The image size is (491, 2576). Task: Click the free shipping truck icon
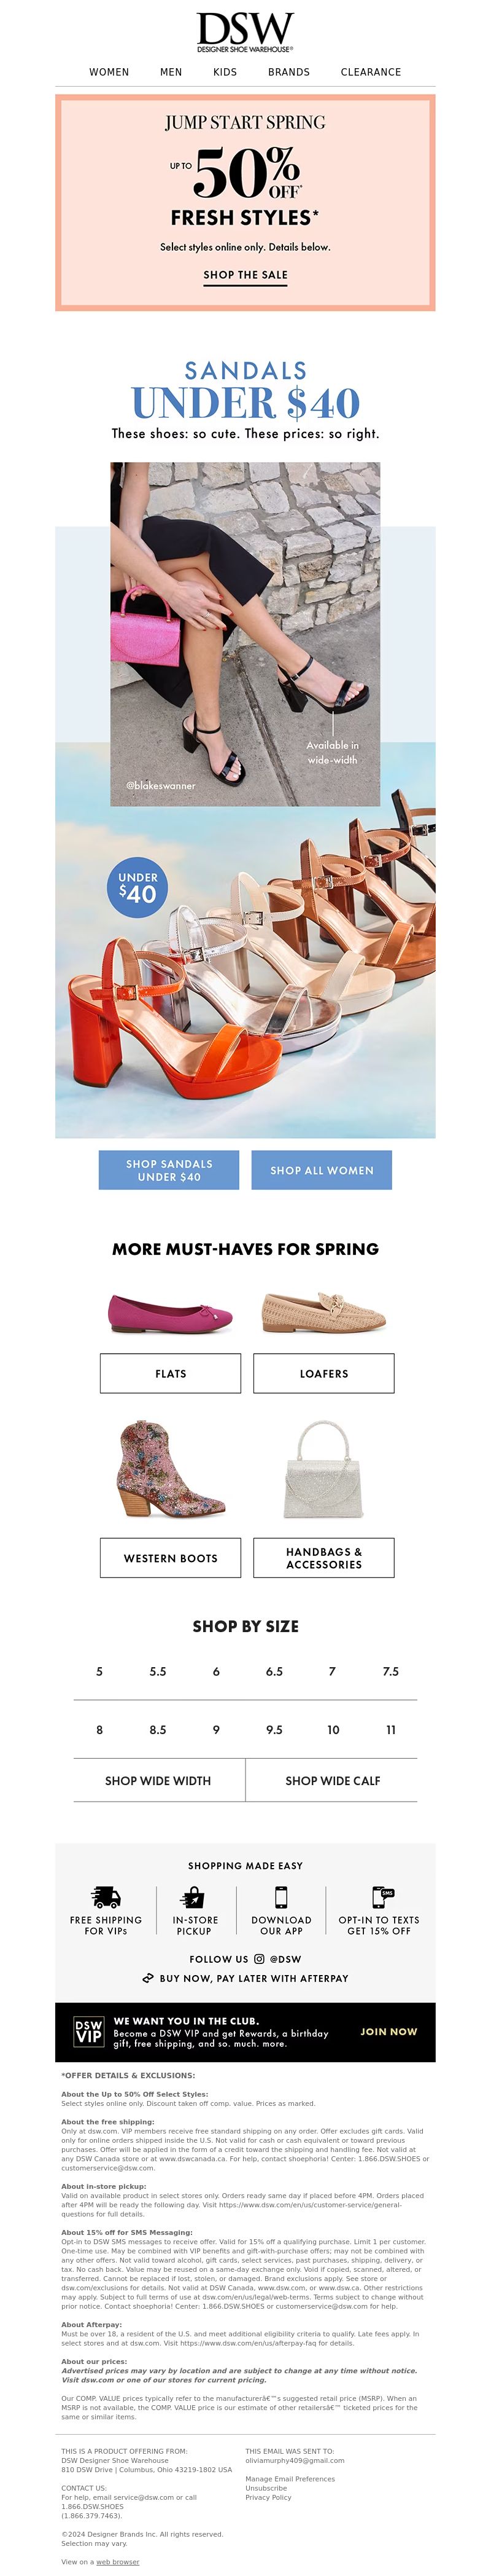coord(106,1897)
